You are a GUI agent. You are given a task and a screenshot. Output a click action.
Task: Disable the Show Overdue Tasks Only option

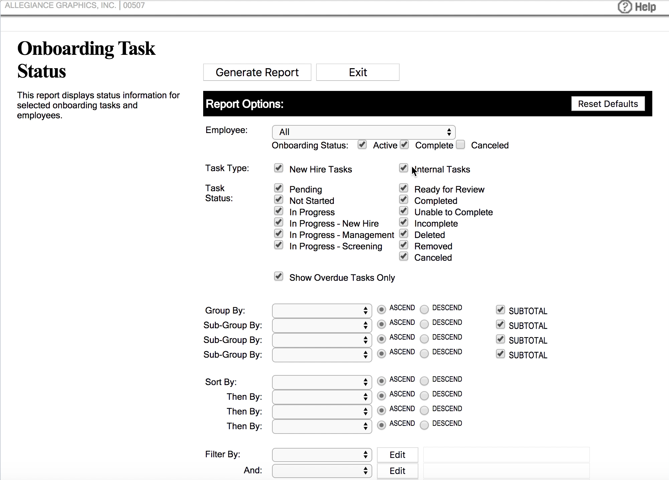click(x=278, y=276)
